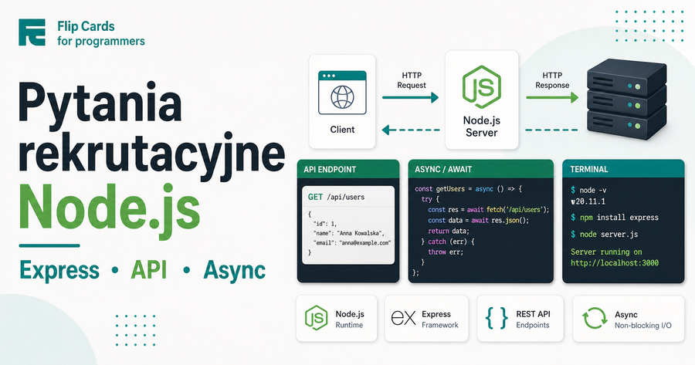Click the "await fetch('/api/users')" code line
Image resolution: width=695 pixels, height=365 pixels.
tap(489, 210)
